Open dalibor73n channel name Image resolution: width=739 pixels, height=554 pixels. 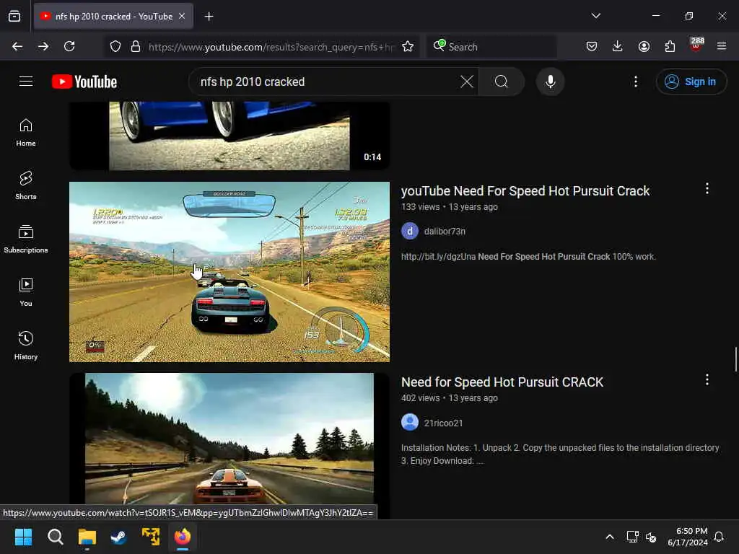pos(445,232)
